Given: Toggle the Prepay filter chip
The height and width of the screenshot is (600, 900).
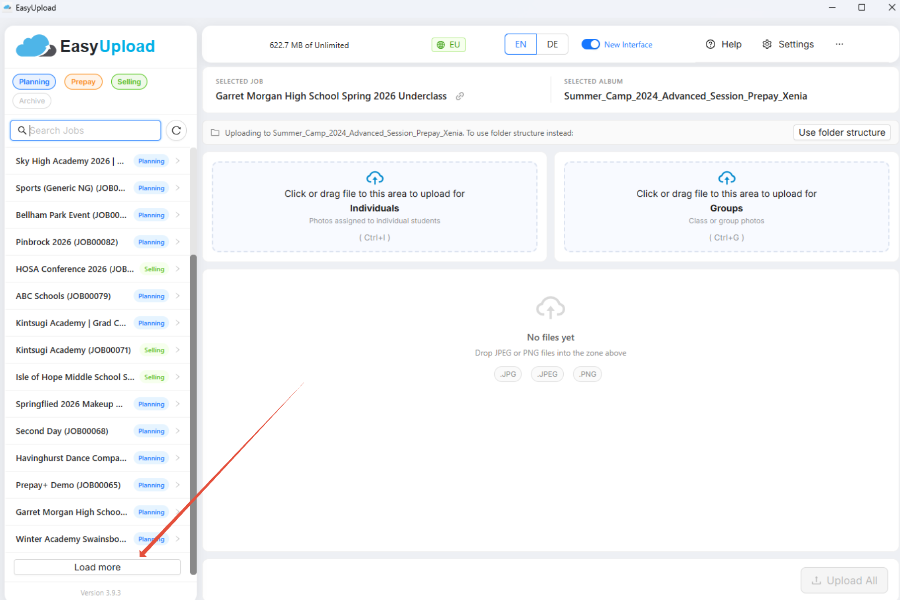Looking at the screenshot, I should click(x=83, y=82).
